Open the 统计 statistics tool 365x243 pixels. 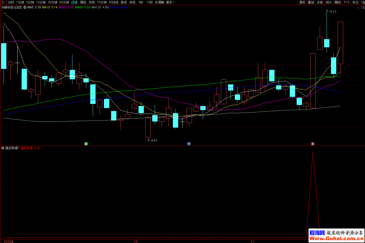(329, 2)
